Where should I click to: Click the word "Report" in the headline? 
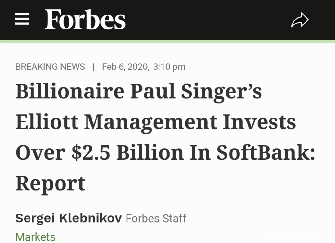click(x=50, y=183)
